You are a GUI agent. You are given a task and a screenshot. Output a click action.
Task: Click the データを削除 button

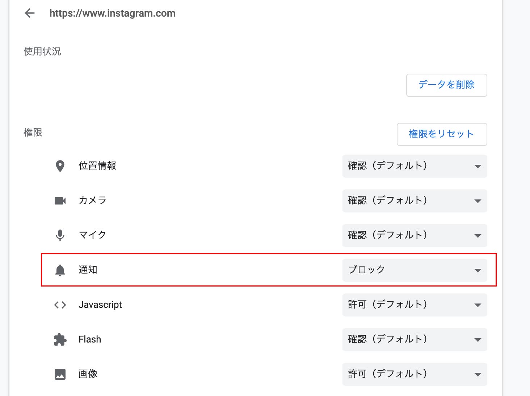[x=447, y=85]
